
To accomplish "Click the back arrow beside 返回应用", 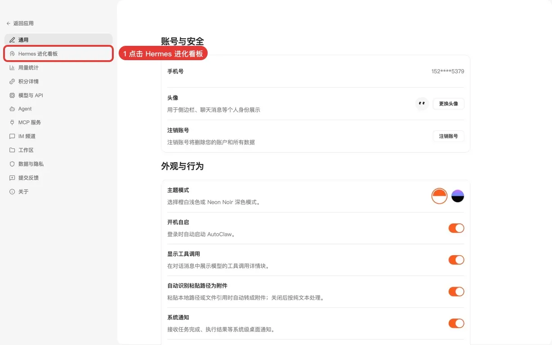I will (9, 23).
